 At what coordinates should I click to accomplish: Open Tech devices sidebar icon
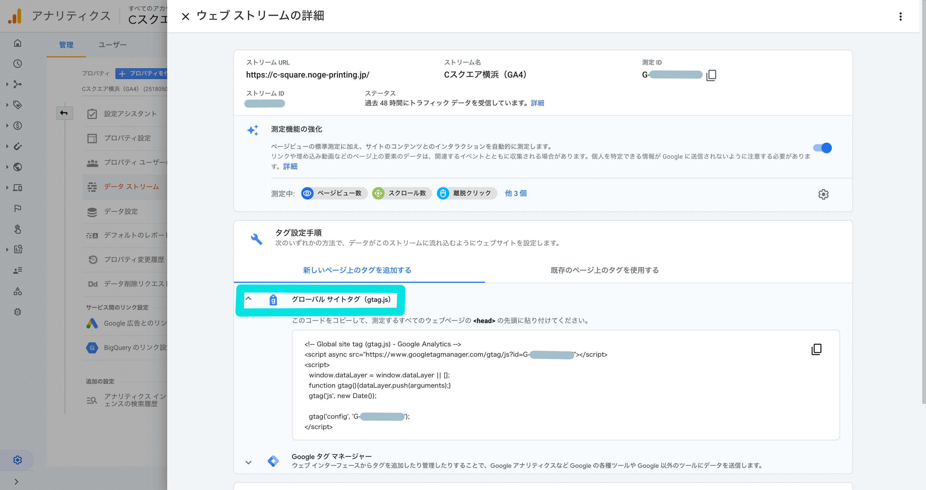(17, 187)
